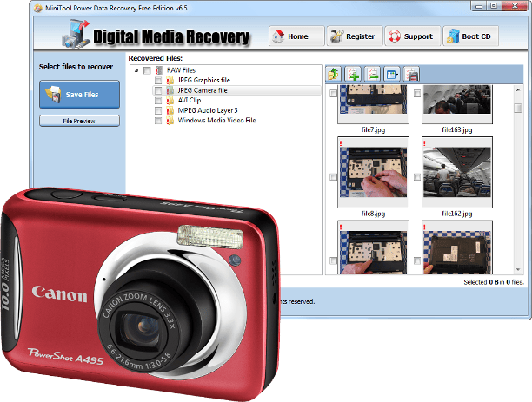The image size is (532, 402).
Task: Check the RAW Files checkbox
Action: click(x=147, y=70)
